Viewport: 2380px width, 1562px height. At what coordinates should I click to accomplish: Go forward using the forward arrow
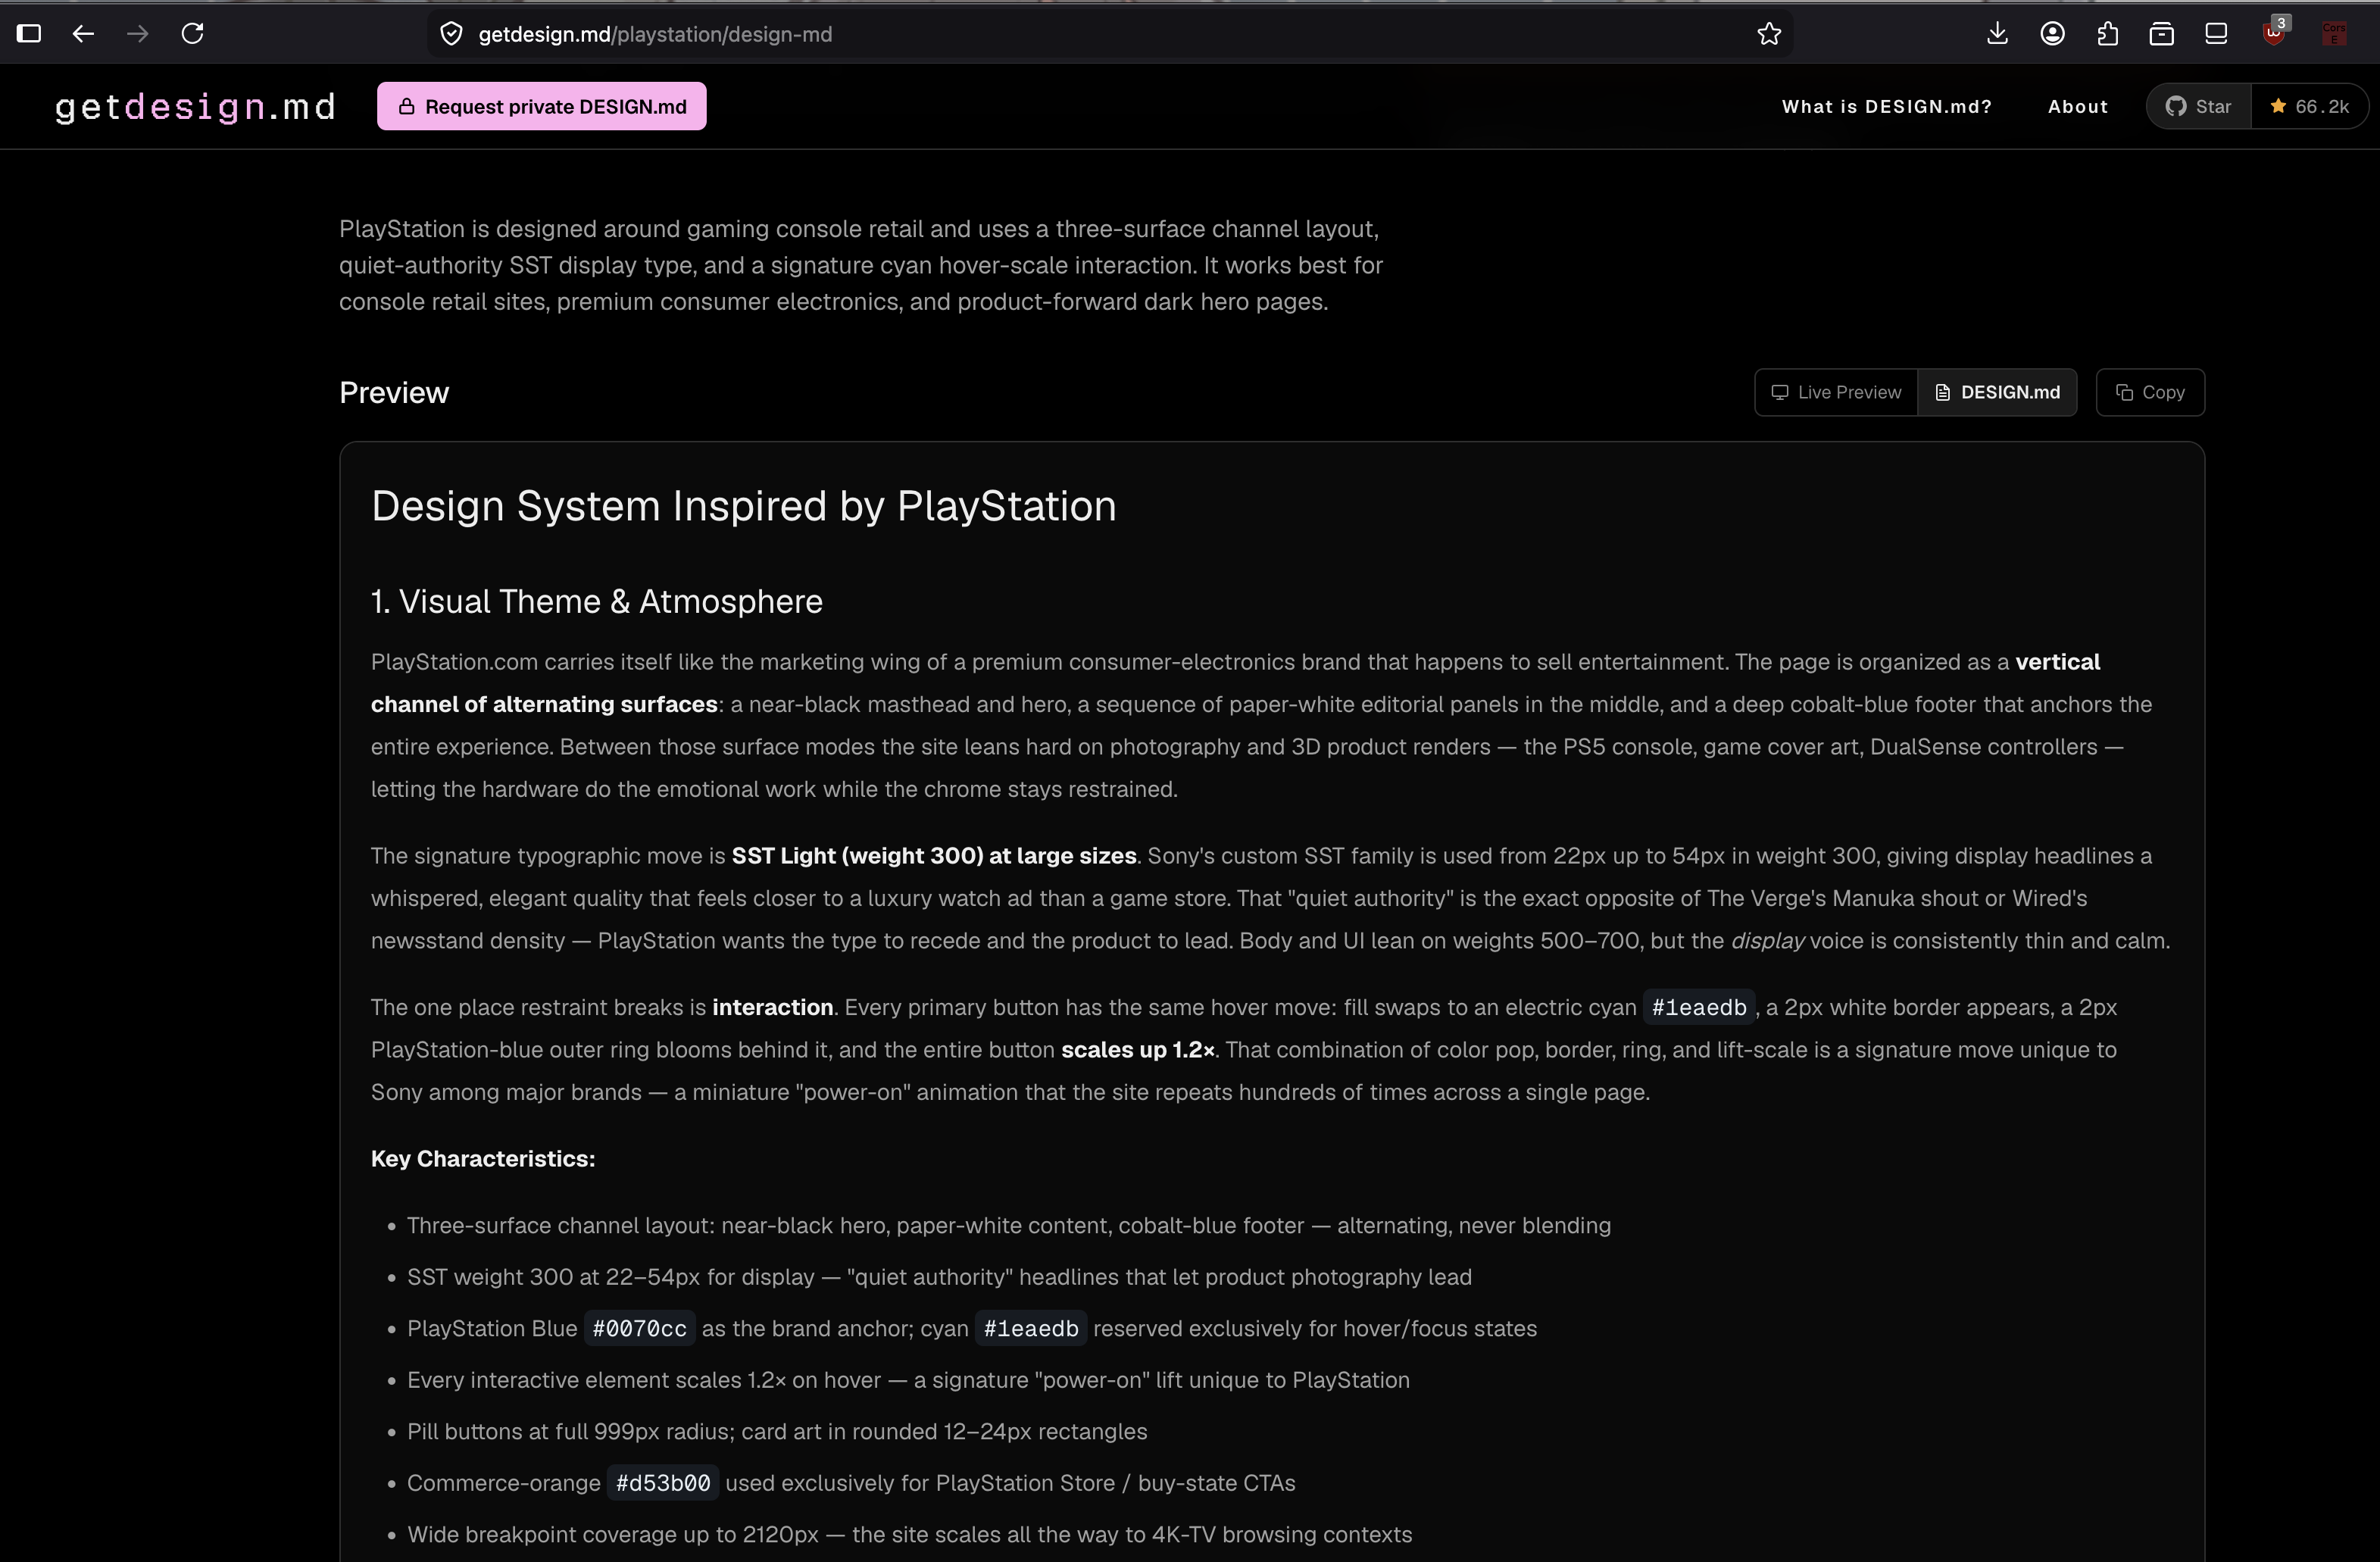[x=138, y=34]
